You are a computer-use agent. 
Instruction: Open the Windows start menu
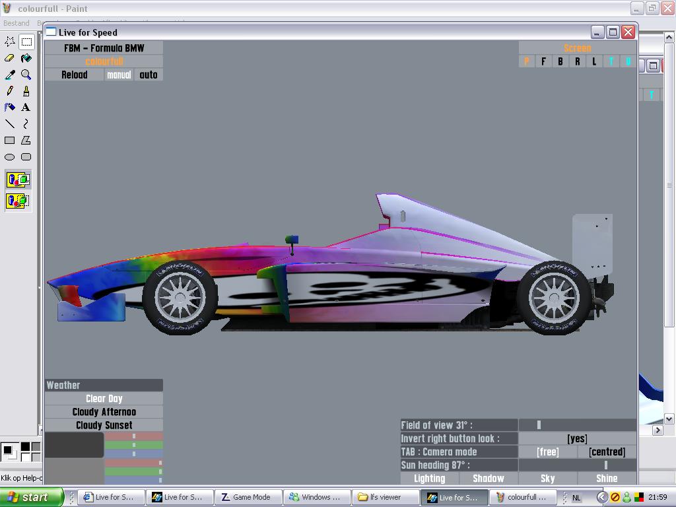point(32,497)
